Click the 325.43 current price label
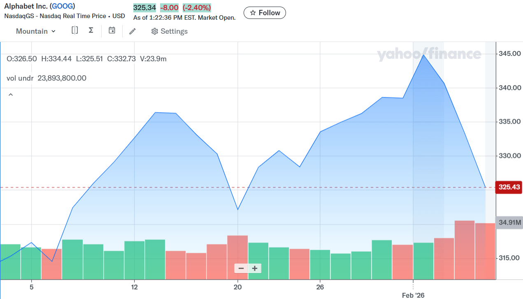This screenshot has width=523, height=299. tap(509, 187)
